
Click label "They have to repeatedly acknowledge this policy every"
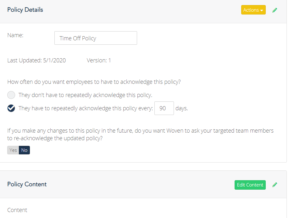pyautogui.click(x=86, y=108)
